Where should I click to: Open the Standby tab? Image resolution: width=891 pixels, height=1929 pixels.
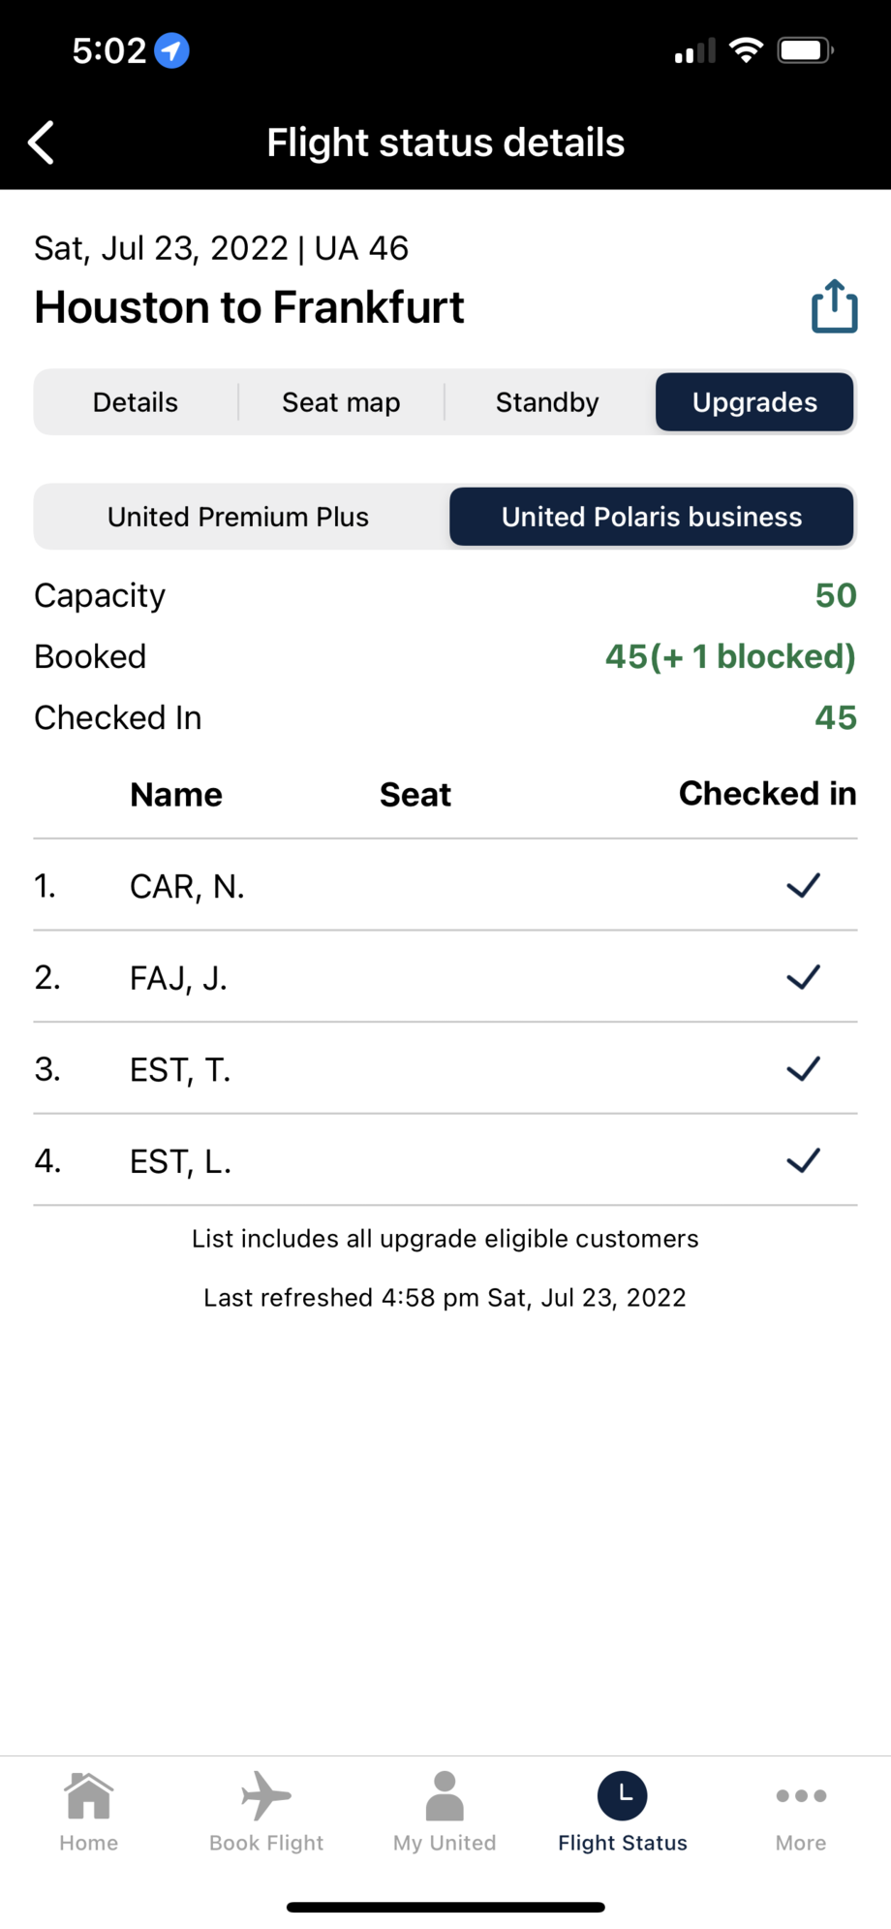(x=547, y=402)
